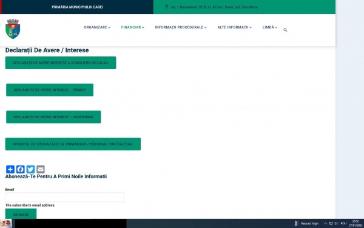Open Aparatul de specialitate al primarului button

(73, 144)
